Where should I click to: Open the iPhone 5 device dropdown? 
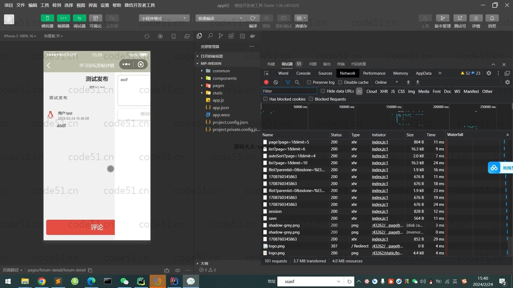(x=20, y=36)
